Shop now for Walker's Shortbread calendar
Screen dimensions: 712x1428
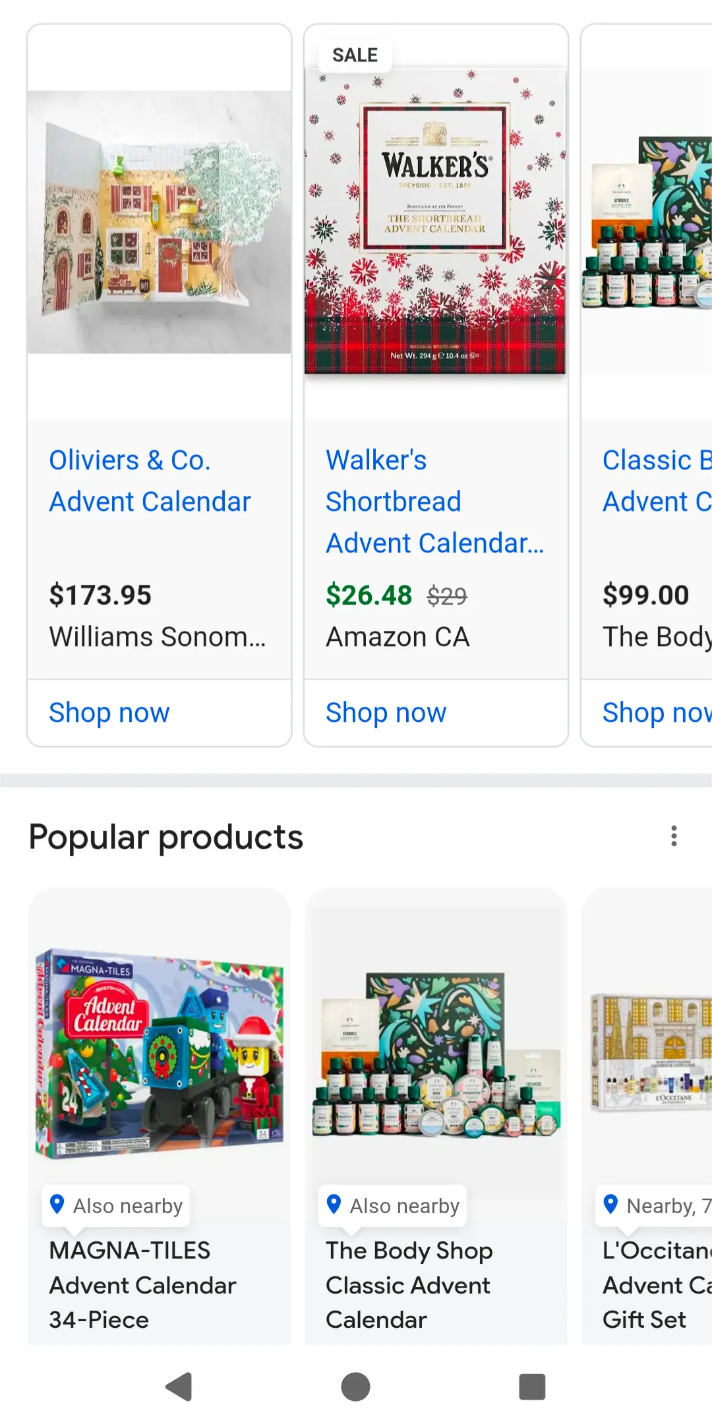pos(386,713)
